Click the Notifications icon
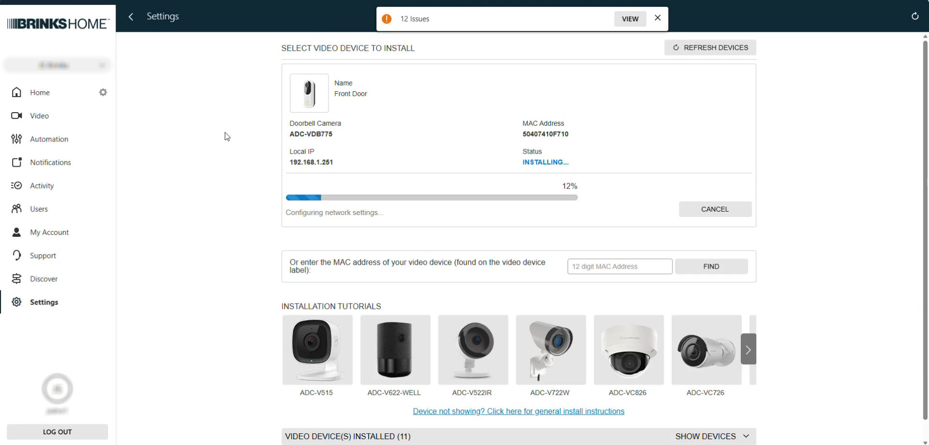The image size is (929, 445). 16,162
